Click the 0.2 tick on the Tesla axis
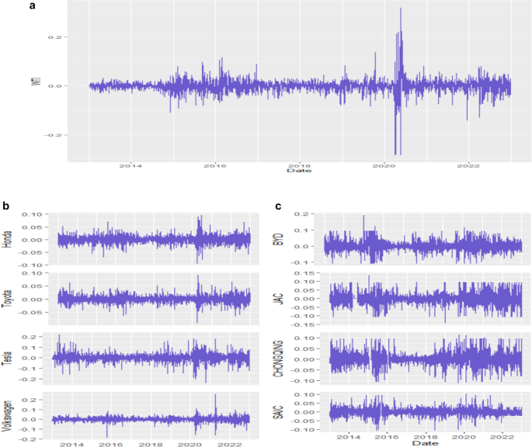This screenshot has height=447, width=532. click(x=30, y=337)
